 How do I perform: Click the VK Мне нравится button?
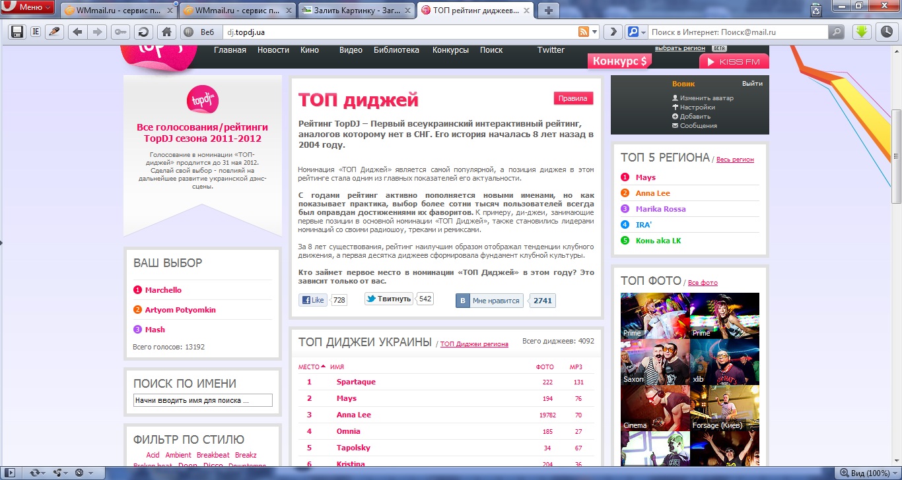click(489, 301)
